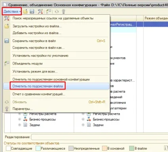Viewport: 168px width, 152px height.
Task: Expand Бизнес-процессы node in left tree
Action: [19, 119]
